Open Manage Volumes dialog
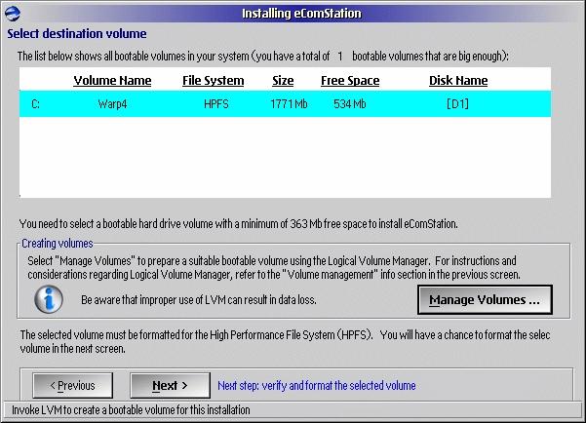The width and height of the screenshot is (586, 423). coord(485,300)
